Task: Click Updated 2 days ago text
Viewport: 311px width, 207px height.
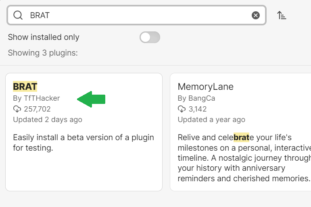Action: click(x=48, y=120)
